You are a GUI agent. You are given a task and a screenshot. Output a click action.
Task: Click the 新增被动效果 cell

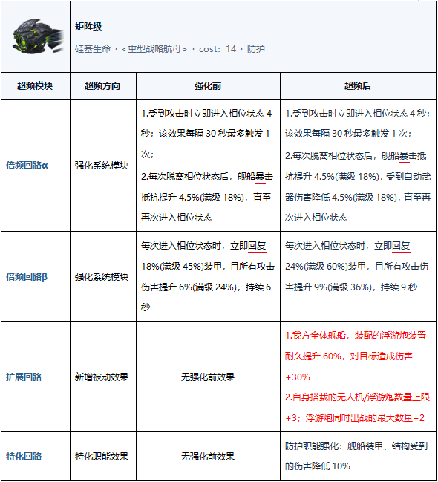pos(102,377)
